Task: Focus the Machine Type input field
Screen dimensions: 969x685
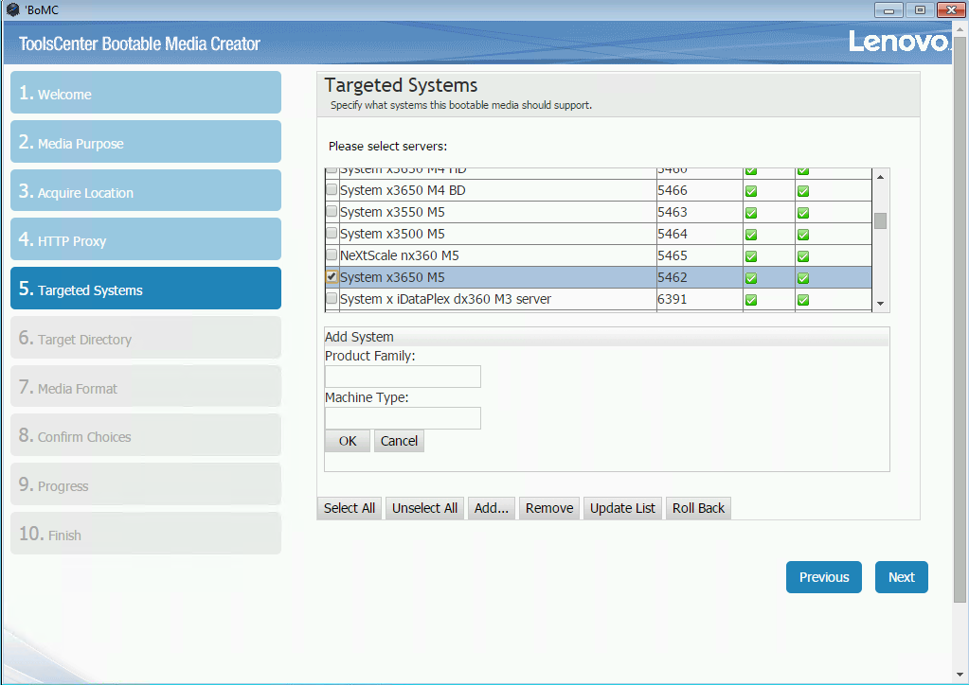Action: click(403, 418)
